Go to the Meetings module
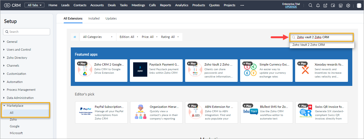 click(x=138, y=5)
